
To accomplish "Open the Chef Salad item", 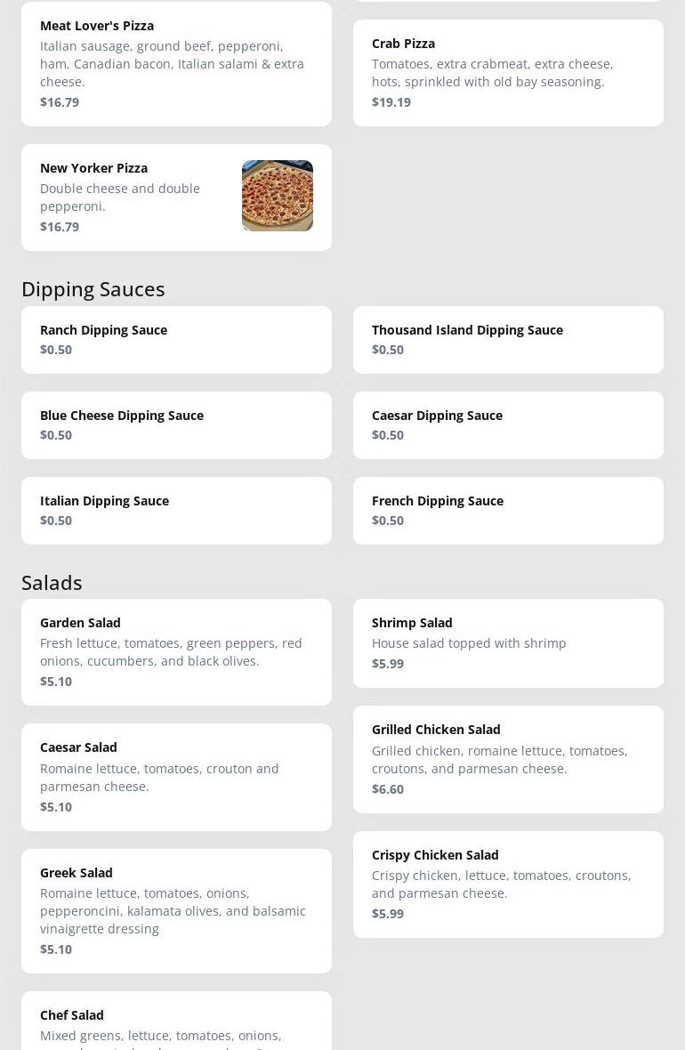I will [176, 1021].
